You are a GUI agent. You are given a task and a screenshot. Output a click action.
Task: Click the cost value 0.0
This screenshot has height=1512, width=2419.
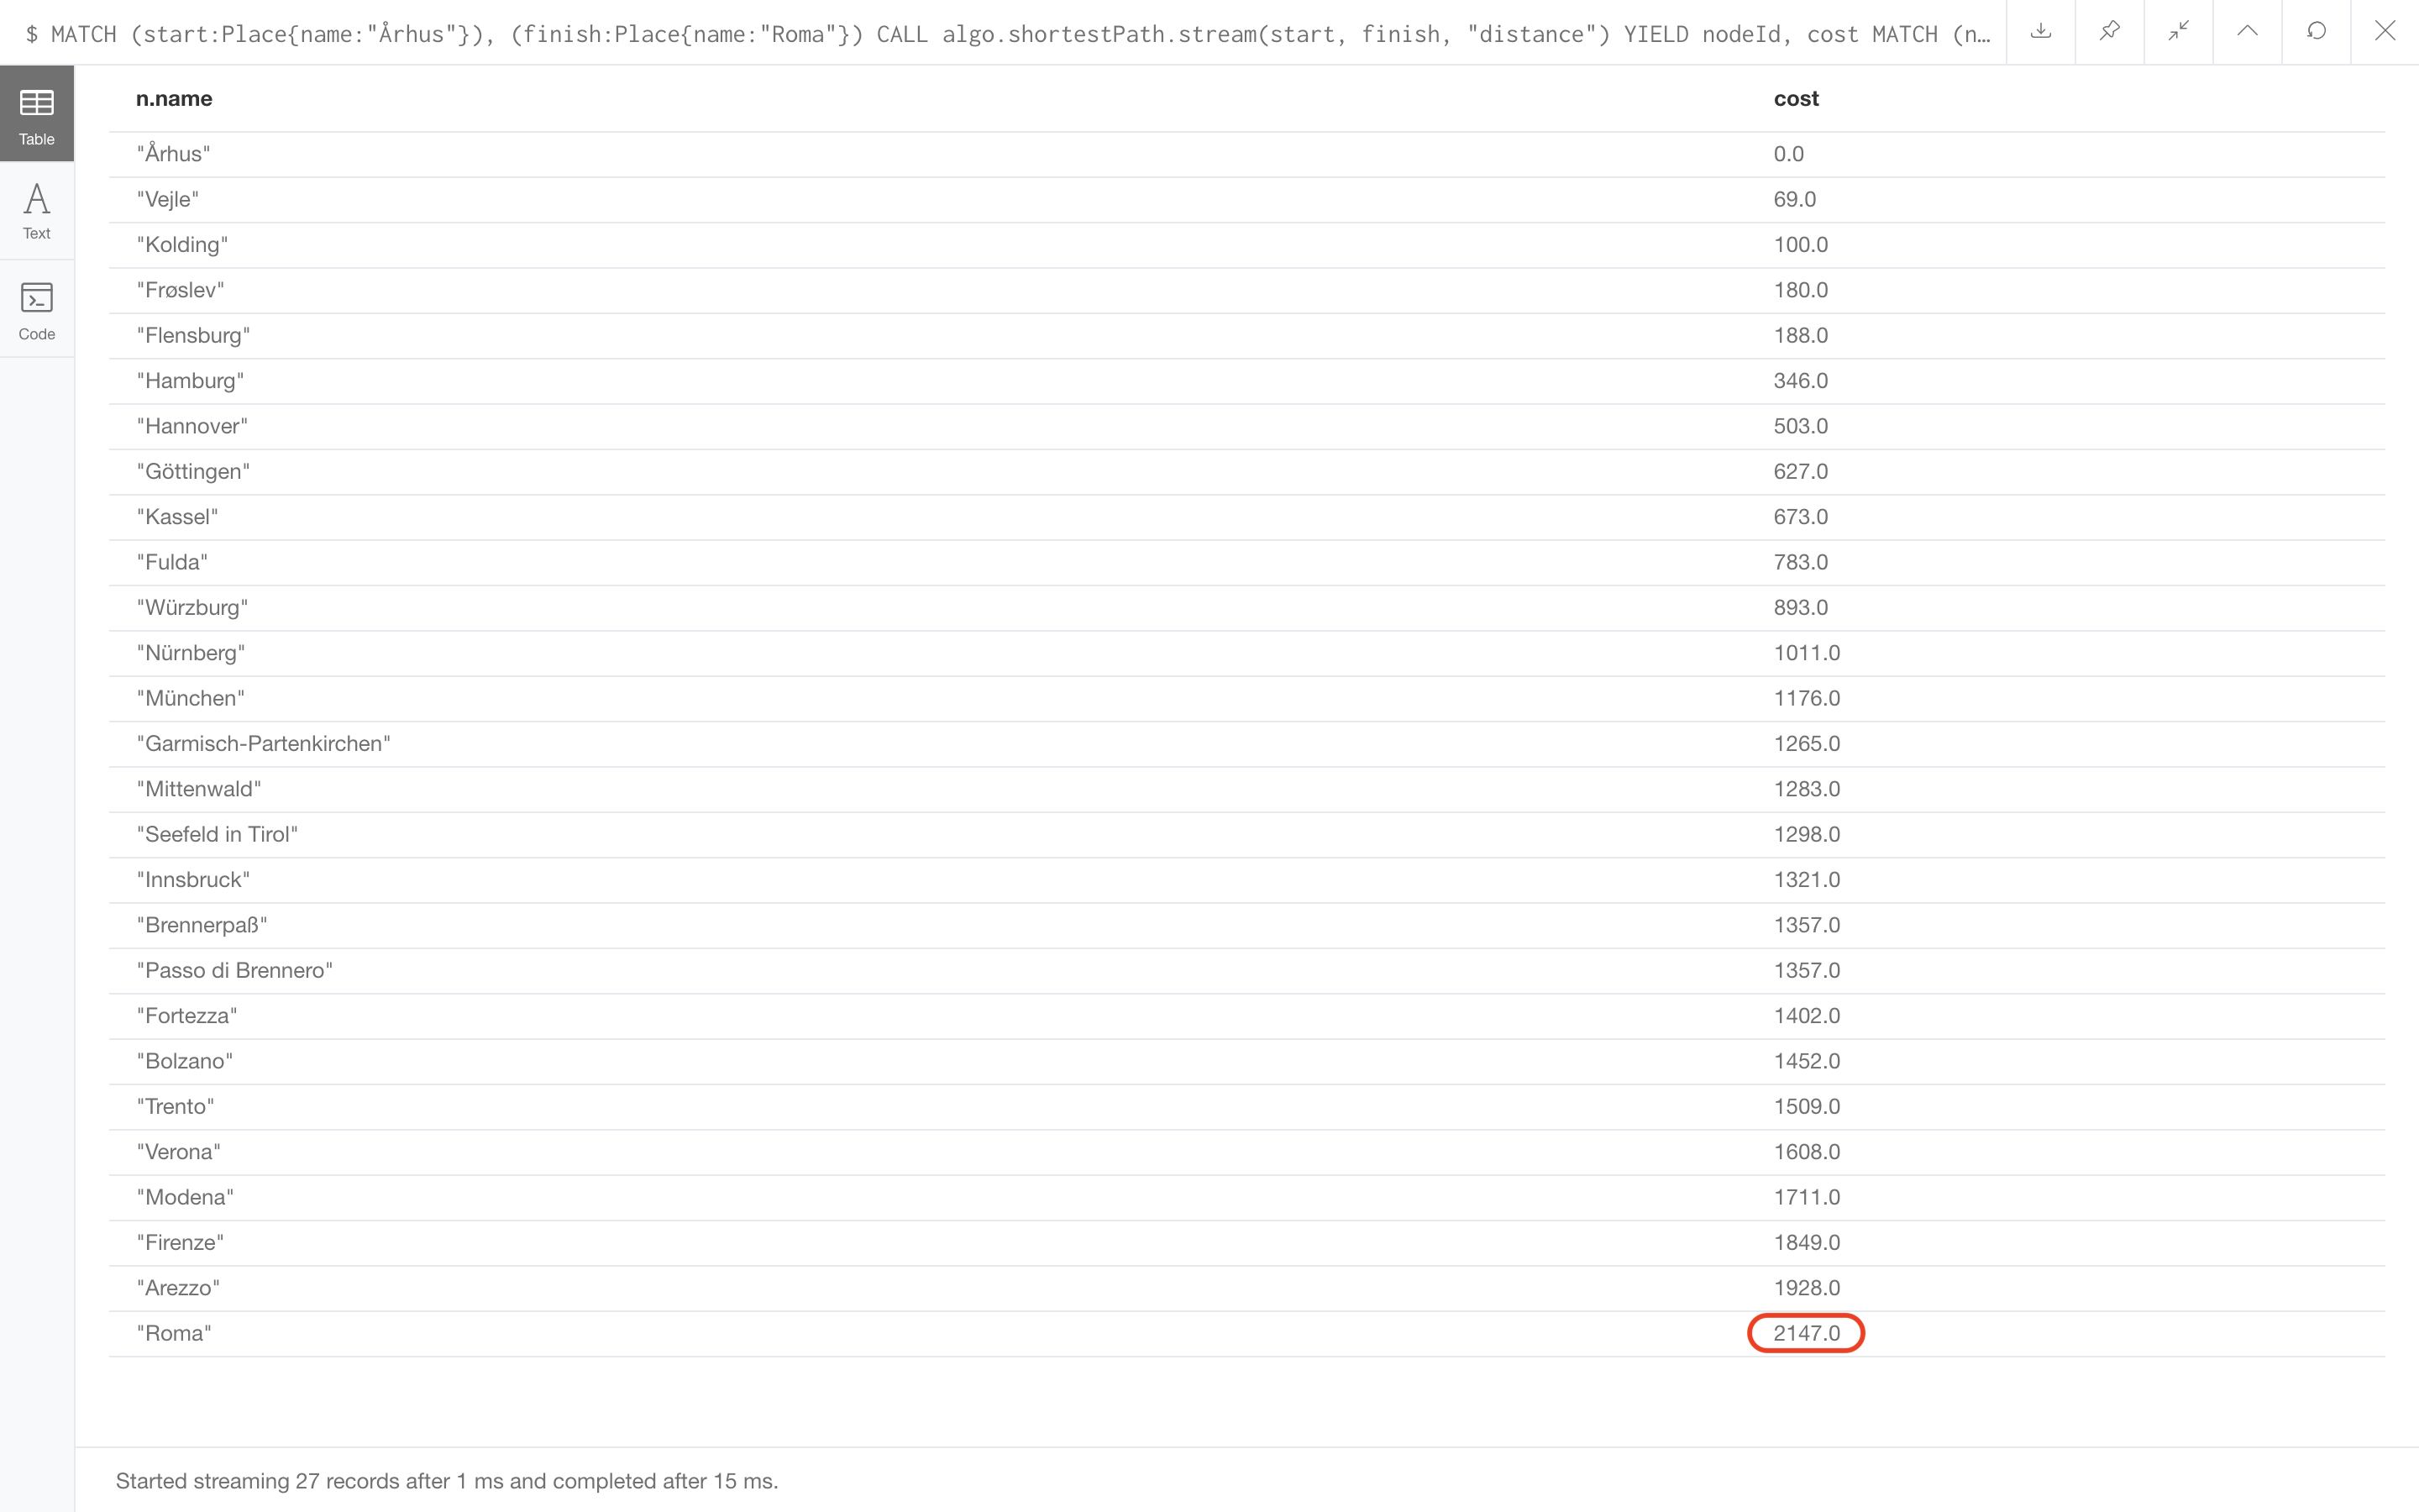pyautogui.click(x=1788, y=154)
